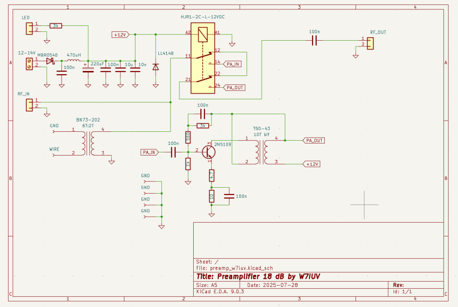Click the 12-14V screw terminal connector
458x307 pixels.
coord(30,63)
